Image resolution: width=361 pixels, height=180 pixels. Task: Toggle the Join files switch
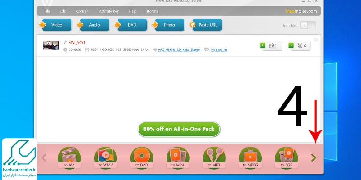(308, 25)
